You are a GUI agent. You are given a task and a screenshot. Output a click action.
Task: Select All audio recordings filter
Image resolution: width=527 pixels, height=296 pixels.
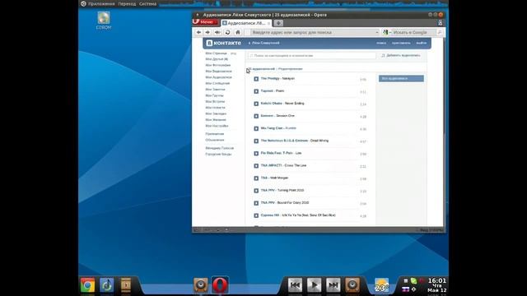click(401, 79)
